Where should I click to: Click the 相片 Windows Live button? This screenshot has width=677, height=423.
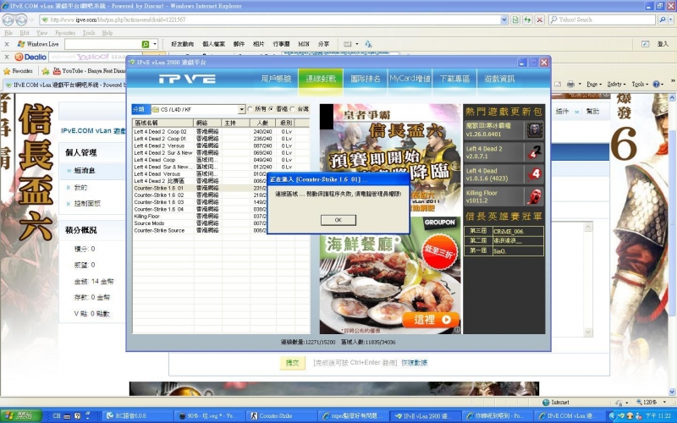(258, 44)
